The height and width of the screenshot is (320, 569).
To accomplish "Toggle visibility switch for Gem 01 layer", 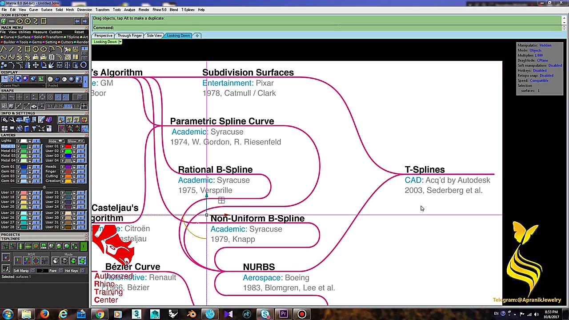I will (x=36, y=167).
